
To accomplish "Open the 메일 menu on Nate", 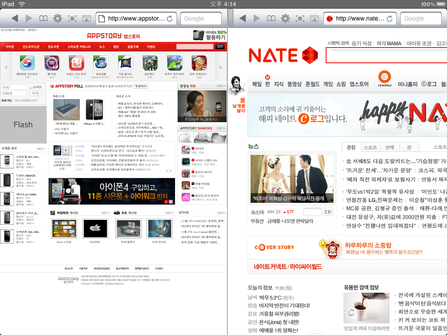I will (257, 84).
